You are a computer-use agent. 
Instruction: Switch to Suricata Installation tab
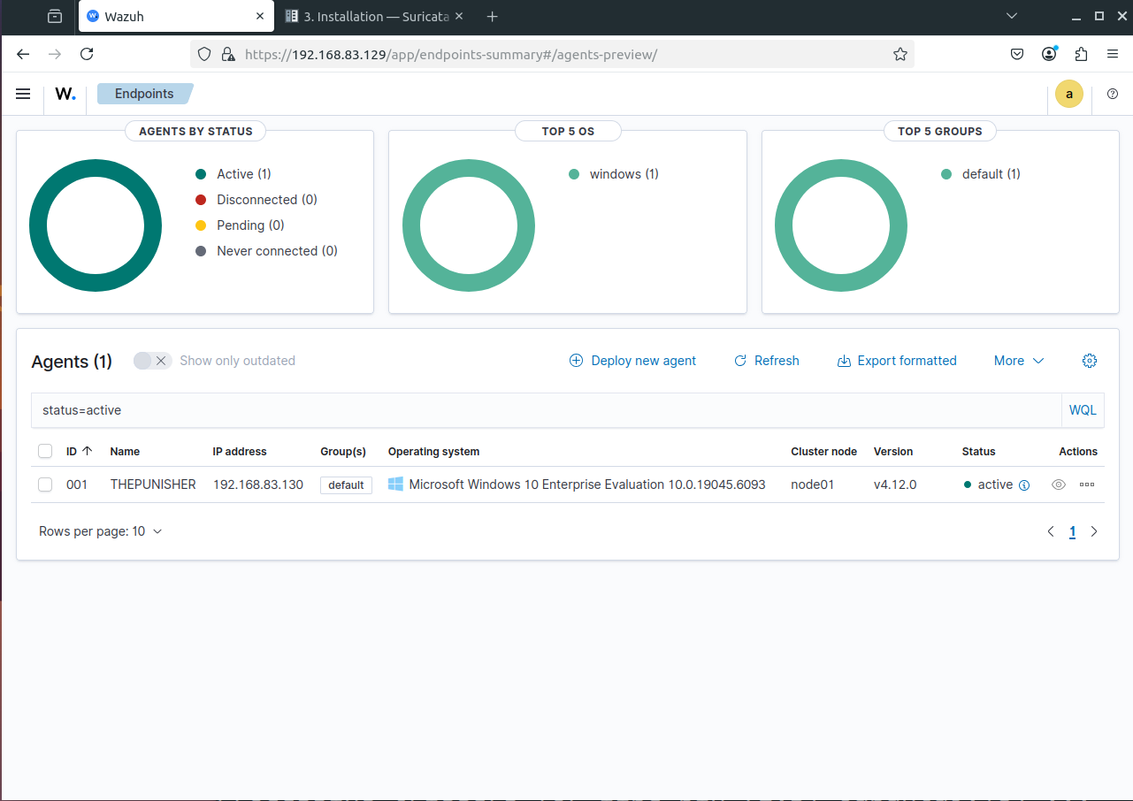[x=375, y=16]
